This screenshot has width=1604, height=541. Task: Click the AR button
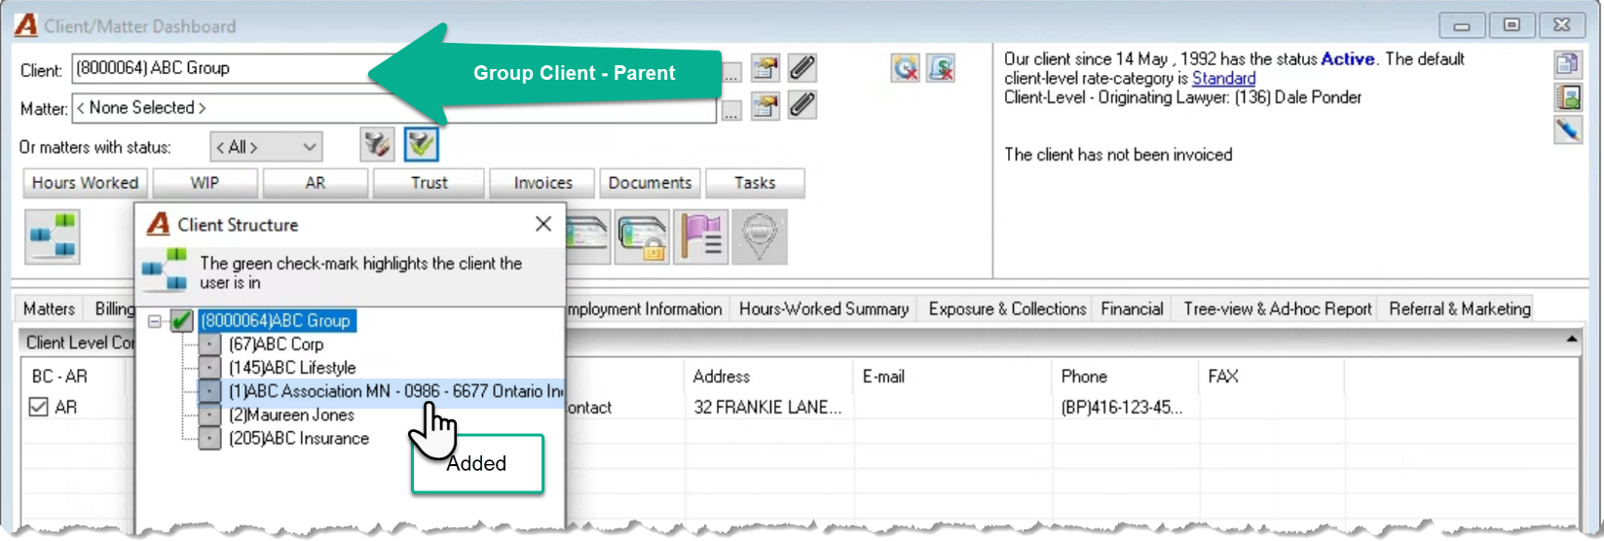click(x=316, y=183)
